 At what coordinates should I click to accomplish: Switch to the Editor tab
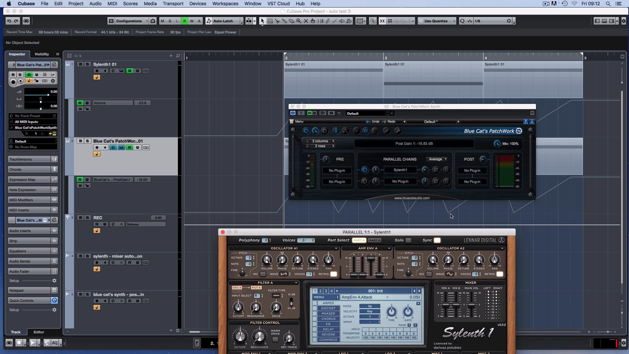pos(39,332)
